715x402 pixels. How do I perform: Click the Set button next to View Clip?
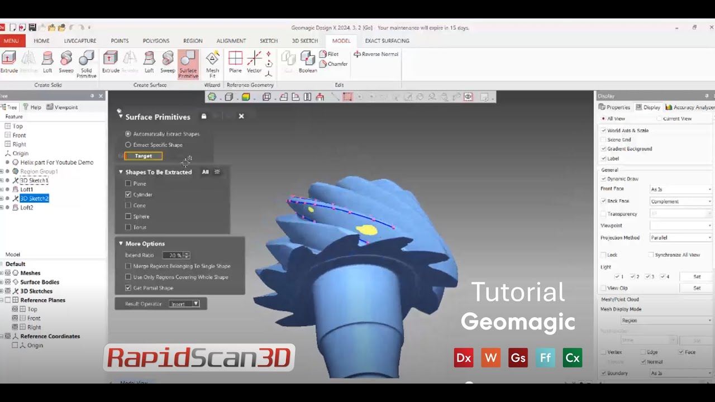[x=697, y=288]
